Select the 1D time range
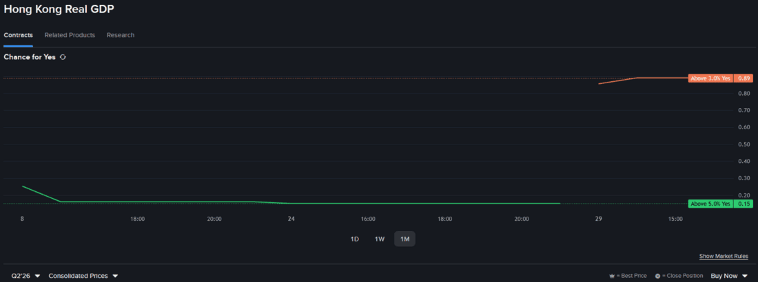This screenshot has width=758, height=282. (354, 239)
